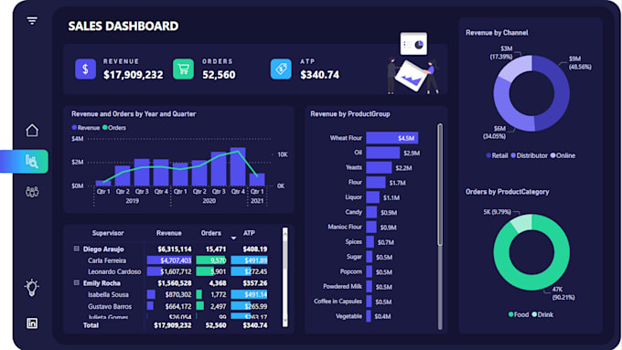Click the Distributor legend item
The height and width of the screenshot is (350, 622).
click(530, 155)
